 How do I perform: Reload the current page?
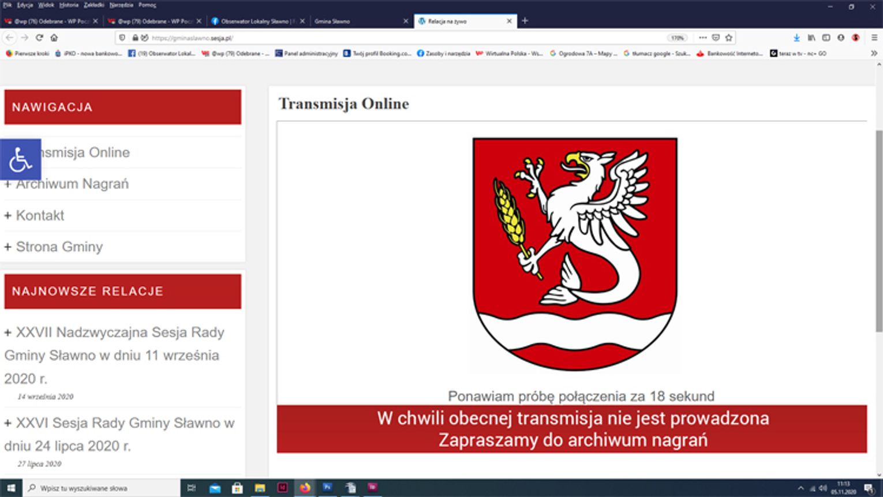coord(39,38)
